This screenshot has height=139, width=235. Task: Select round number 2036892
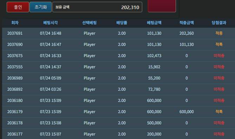click(15, 89)
